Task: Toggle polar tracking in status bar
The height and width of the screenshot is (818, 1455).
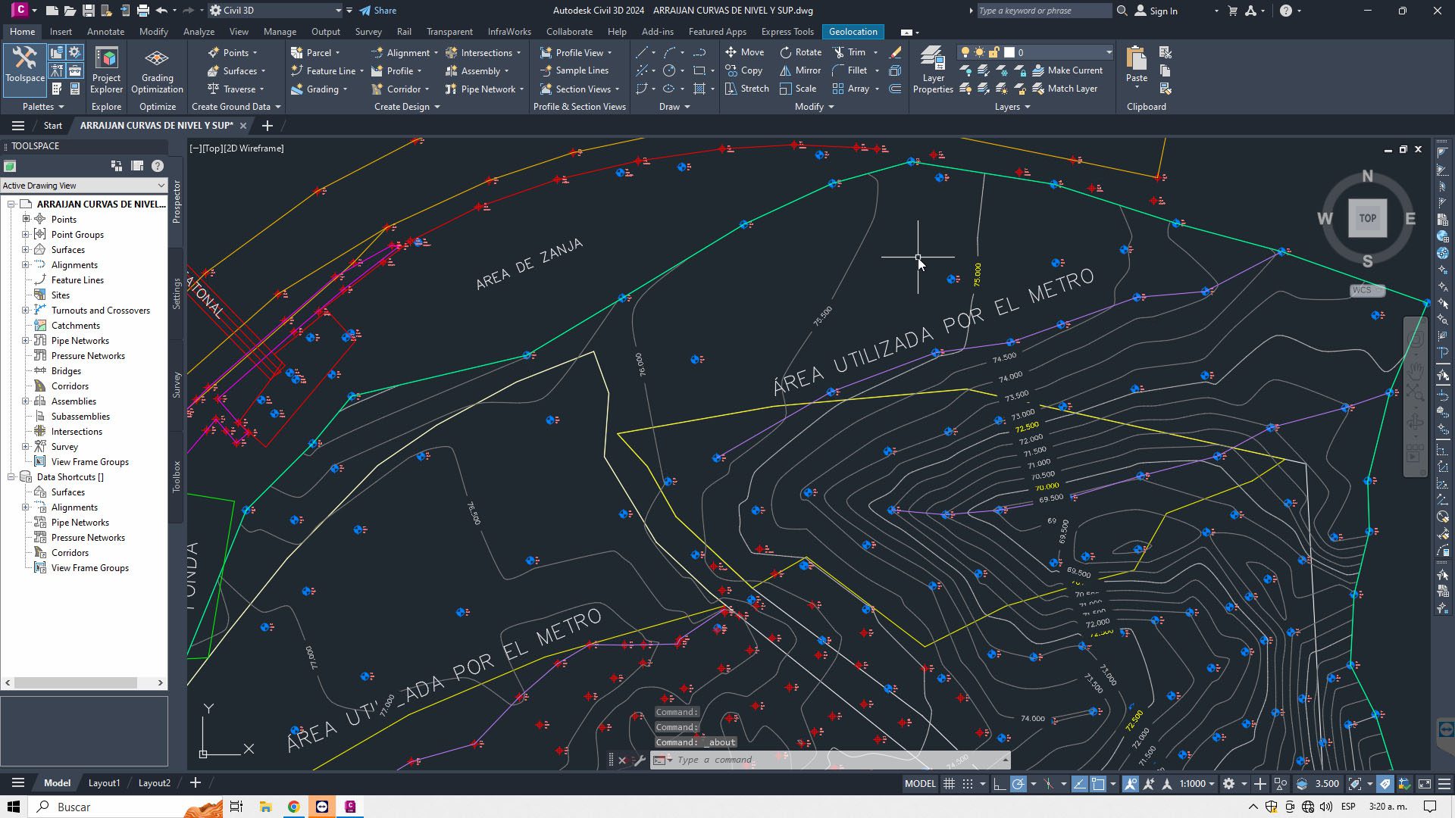Action: [1018, 784]
